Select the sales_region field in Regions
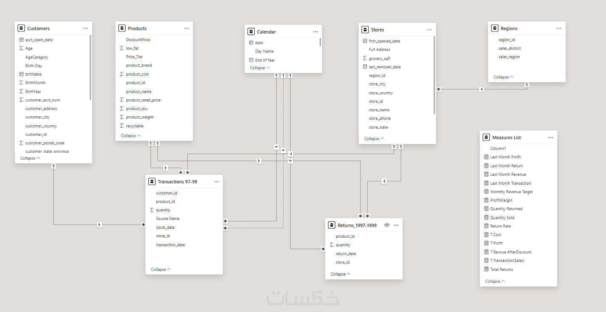This screenshot has width=606, height=312. tap(509, 57)
